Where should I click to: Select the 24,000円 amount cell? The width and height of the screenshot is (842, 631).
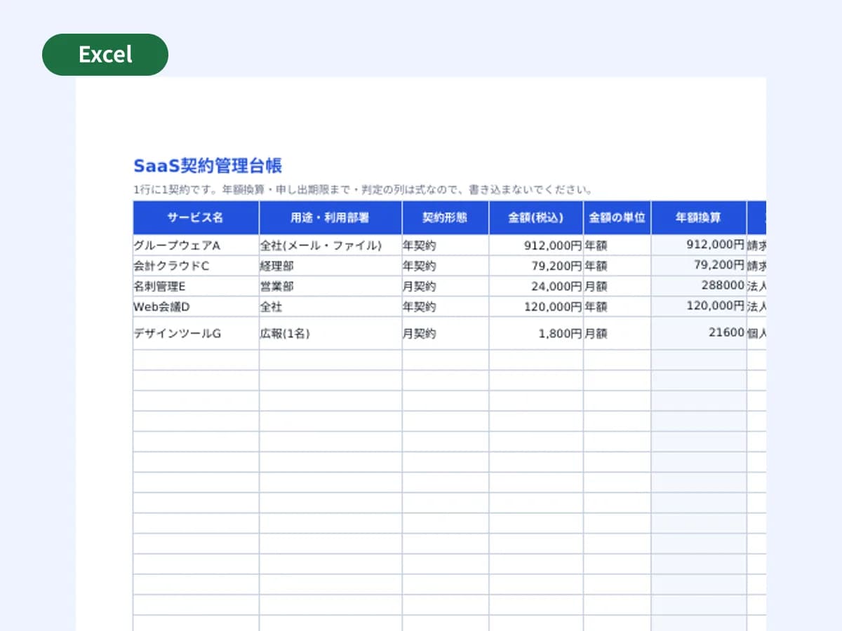coord(536,286)
